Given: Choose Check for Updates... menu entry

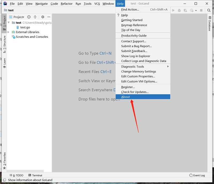Looking at the screenshot, I should click(x=135, y=92).
